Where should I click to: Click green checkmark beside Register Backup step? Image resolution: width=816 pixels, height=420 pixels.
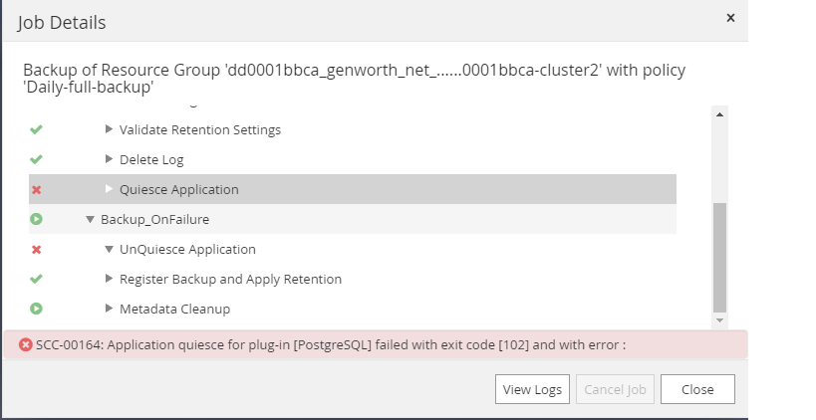click(37, 279)
